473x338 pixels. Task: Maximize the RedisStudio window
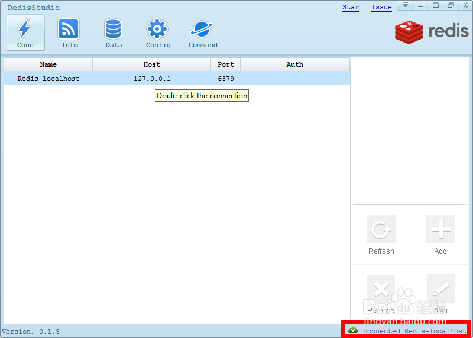(x=436, y=5)
